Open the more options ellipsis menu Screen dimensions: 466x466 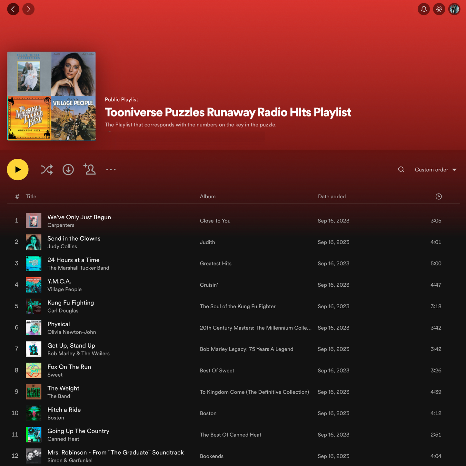111,170
